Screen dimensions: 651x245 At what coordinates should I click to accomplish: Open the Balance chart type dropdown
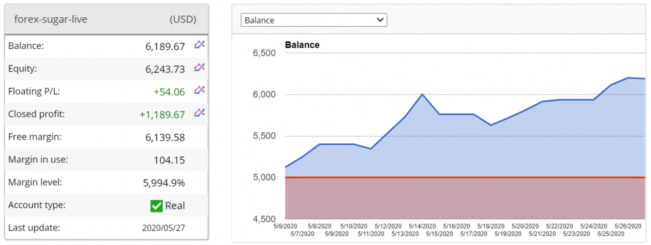coord(314,20)
